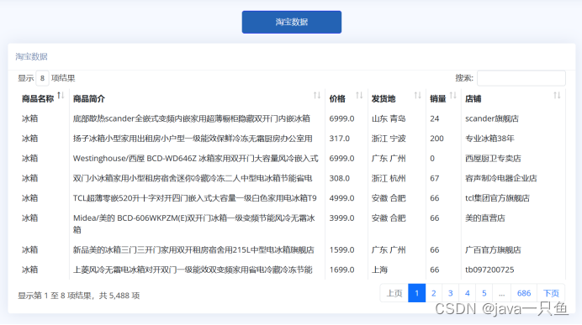Click shop cell 容声制冷电器企业店
This screenshot has width=582, height=325.
tap(501, 178)
